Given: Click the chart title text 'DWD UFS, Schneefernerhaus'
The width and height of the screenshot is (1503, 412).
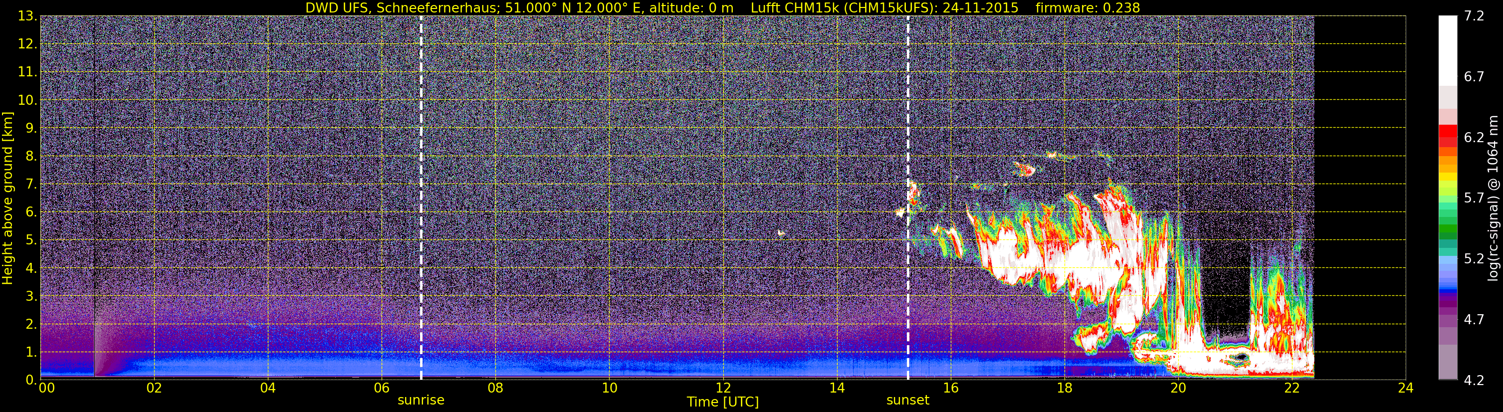Looking at the screenshot, I should tap(402, 7).
